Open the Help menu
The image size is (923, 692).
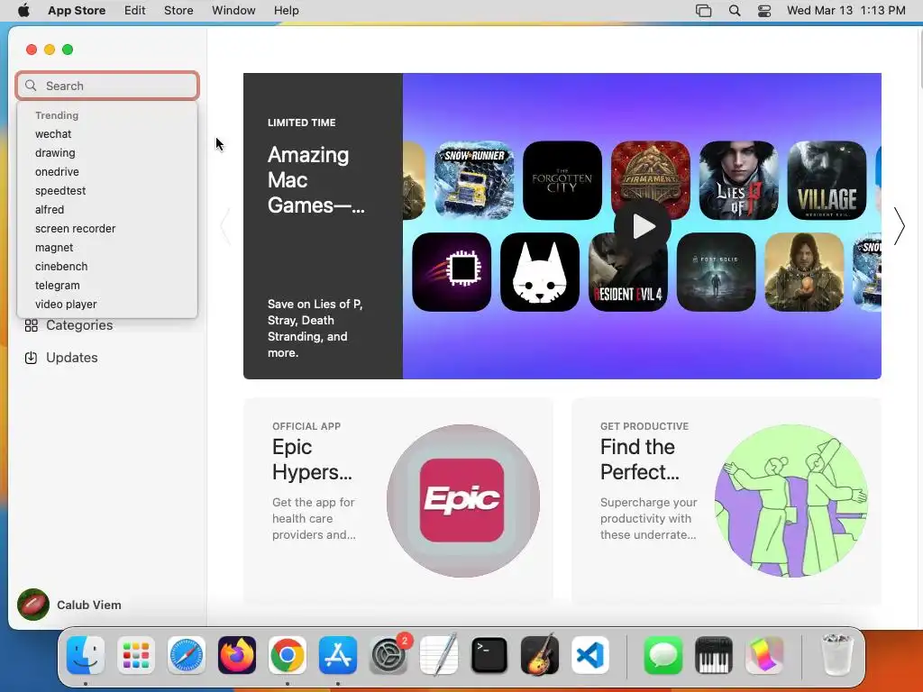[286, 11]
